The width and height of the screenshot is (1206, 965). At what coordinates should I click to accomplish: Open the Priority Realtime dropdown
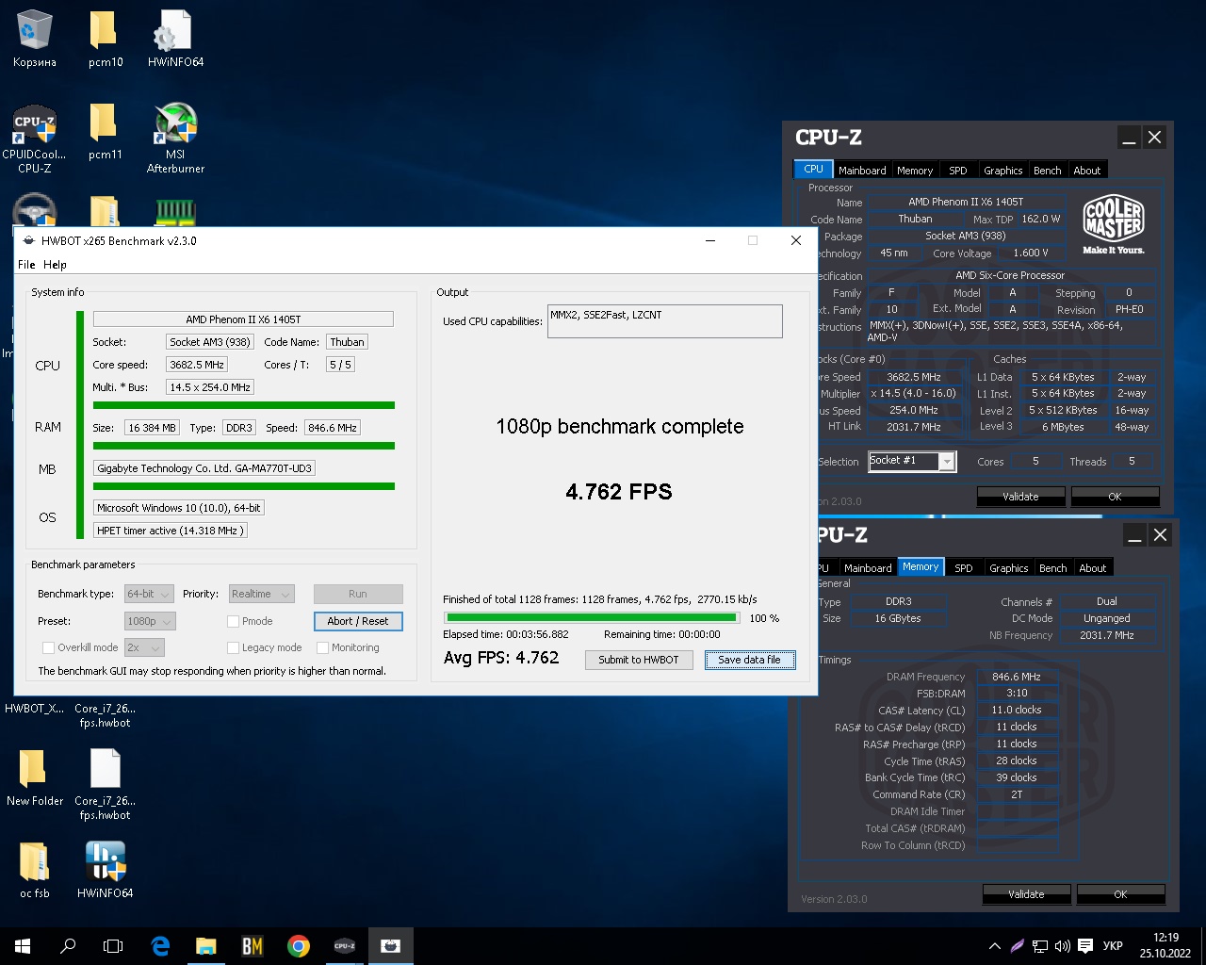coord(261,594)
